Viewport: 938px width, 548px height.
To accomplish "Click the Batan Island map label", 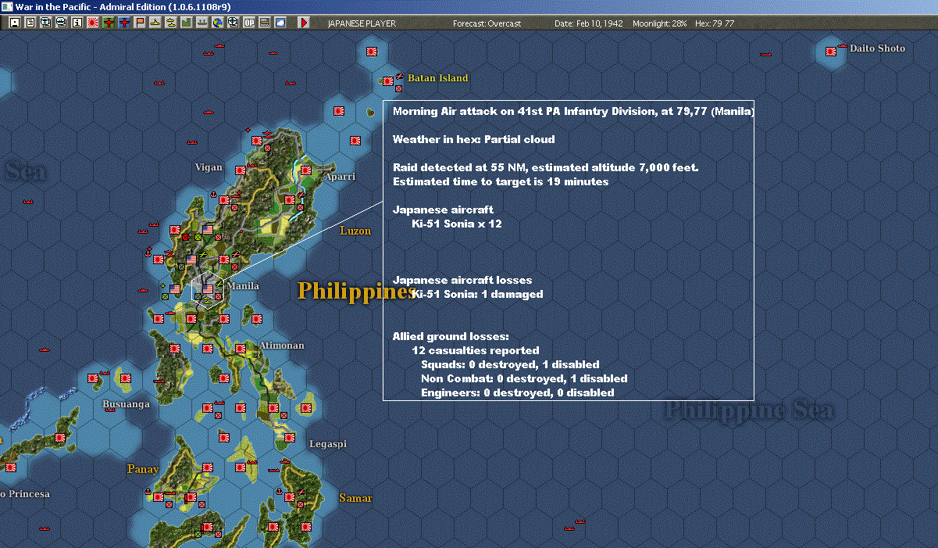I will point(438,78).
